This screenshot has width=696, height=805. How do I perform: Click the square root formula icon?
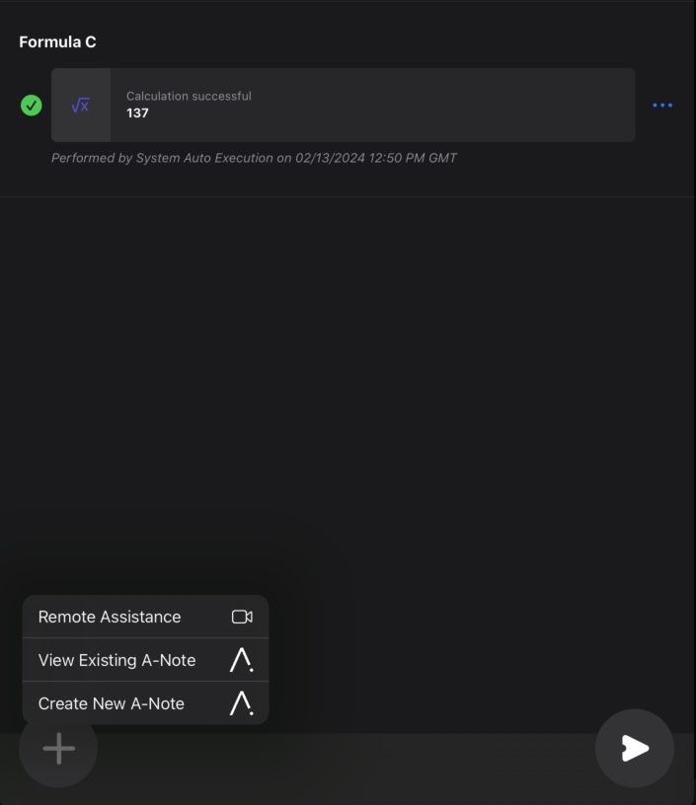pyautogui.click(x=81, y=106)
